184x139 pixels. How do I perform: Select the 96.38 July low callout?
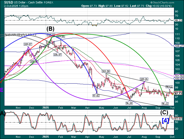pyautogui.click(x=130, y=103)
